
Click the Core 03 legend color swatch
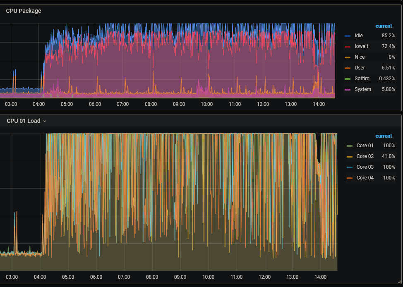350,167
